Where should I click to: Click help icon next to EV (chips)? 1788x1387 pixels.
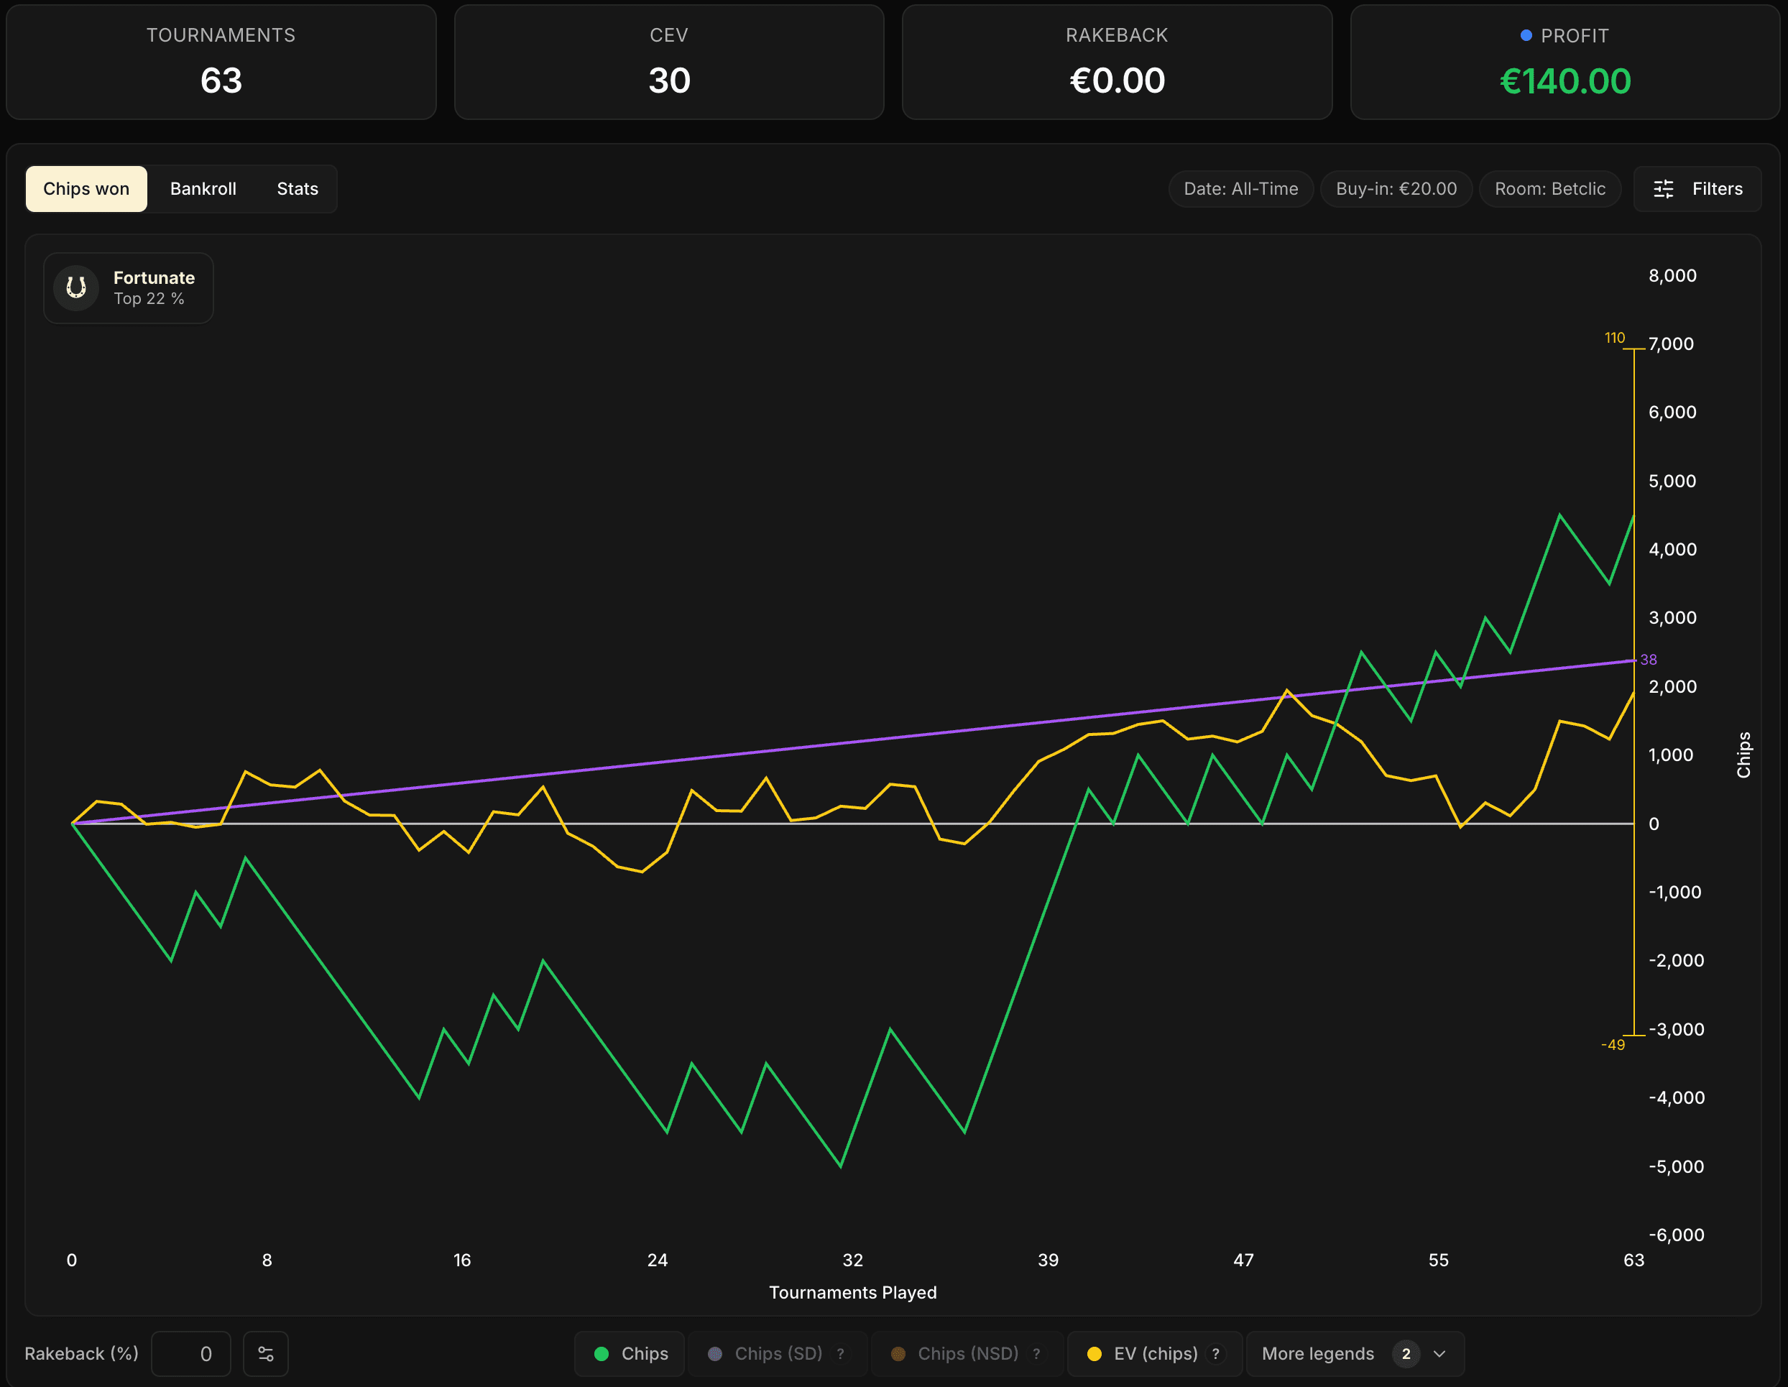[1216, 1353]
